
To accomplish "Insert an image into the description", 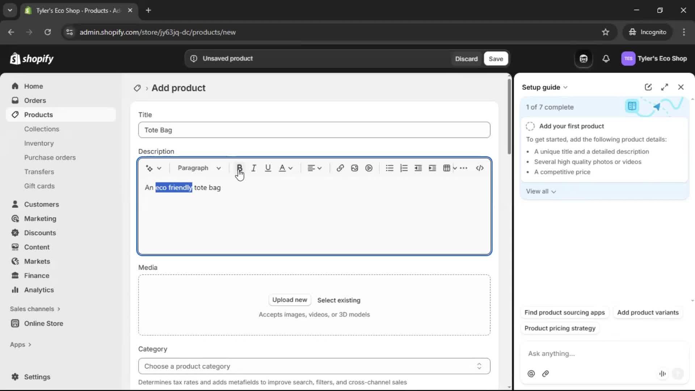I will (x=354, y=168).
